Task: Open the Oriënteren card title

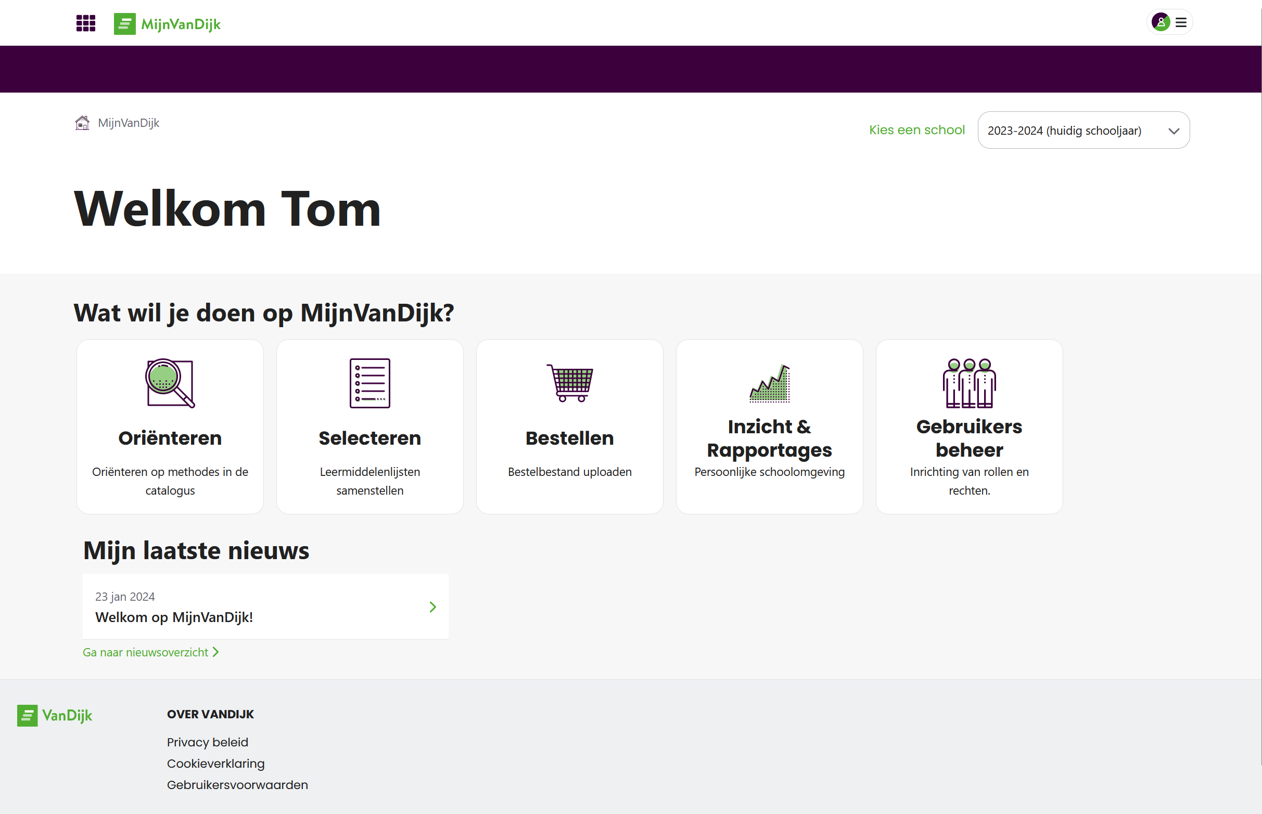Action: [170, 438]
